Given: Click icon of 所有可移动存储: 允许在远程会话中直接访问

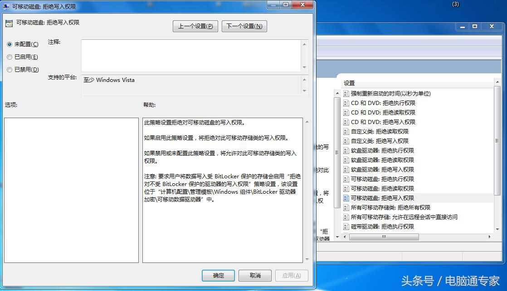Looking at the screenshot, I should tap(346, 217).
